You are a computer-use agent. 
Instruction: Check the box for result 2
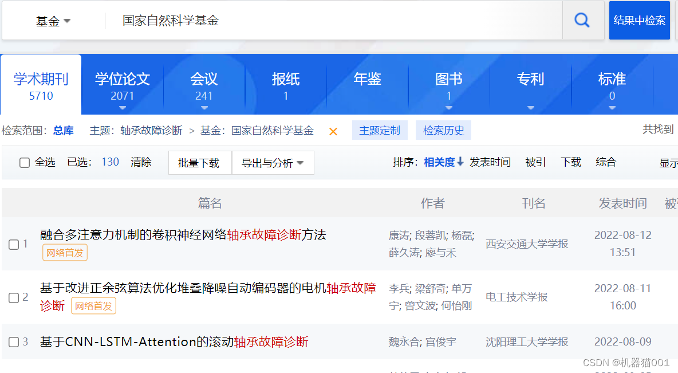click(14, 298)
